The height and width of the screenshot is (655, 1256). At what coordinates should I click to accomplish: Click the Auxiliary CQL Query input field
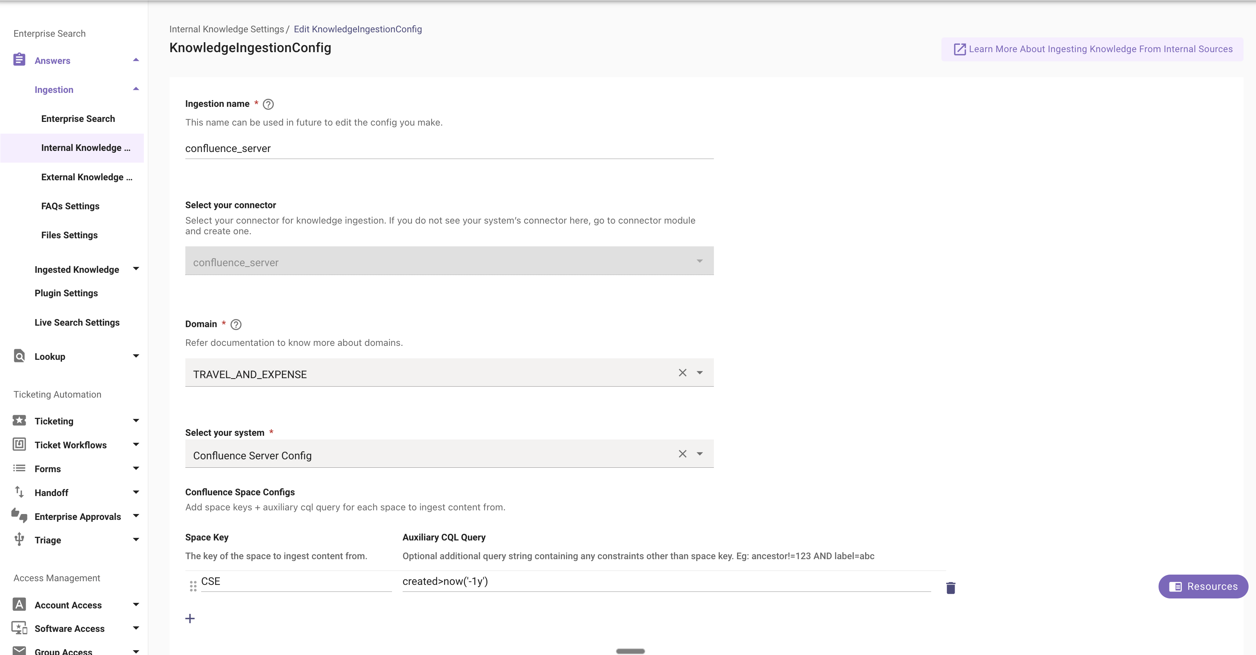point(665,581)
